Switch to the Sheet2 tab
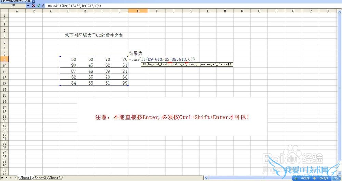 pyautogui.click(x=40, y=178)
